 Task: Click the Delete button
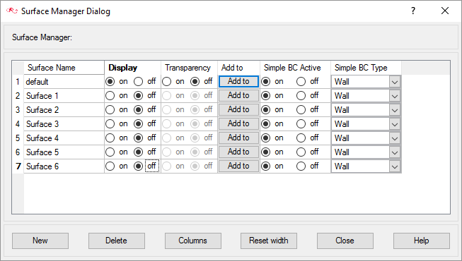pyautogui.click(x=116, y=241)
